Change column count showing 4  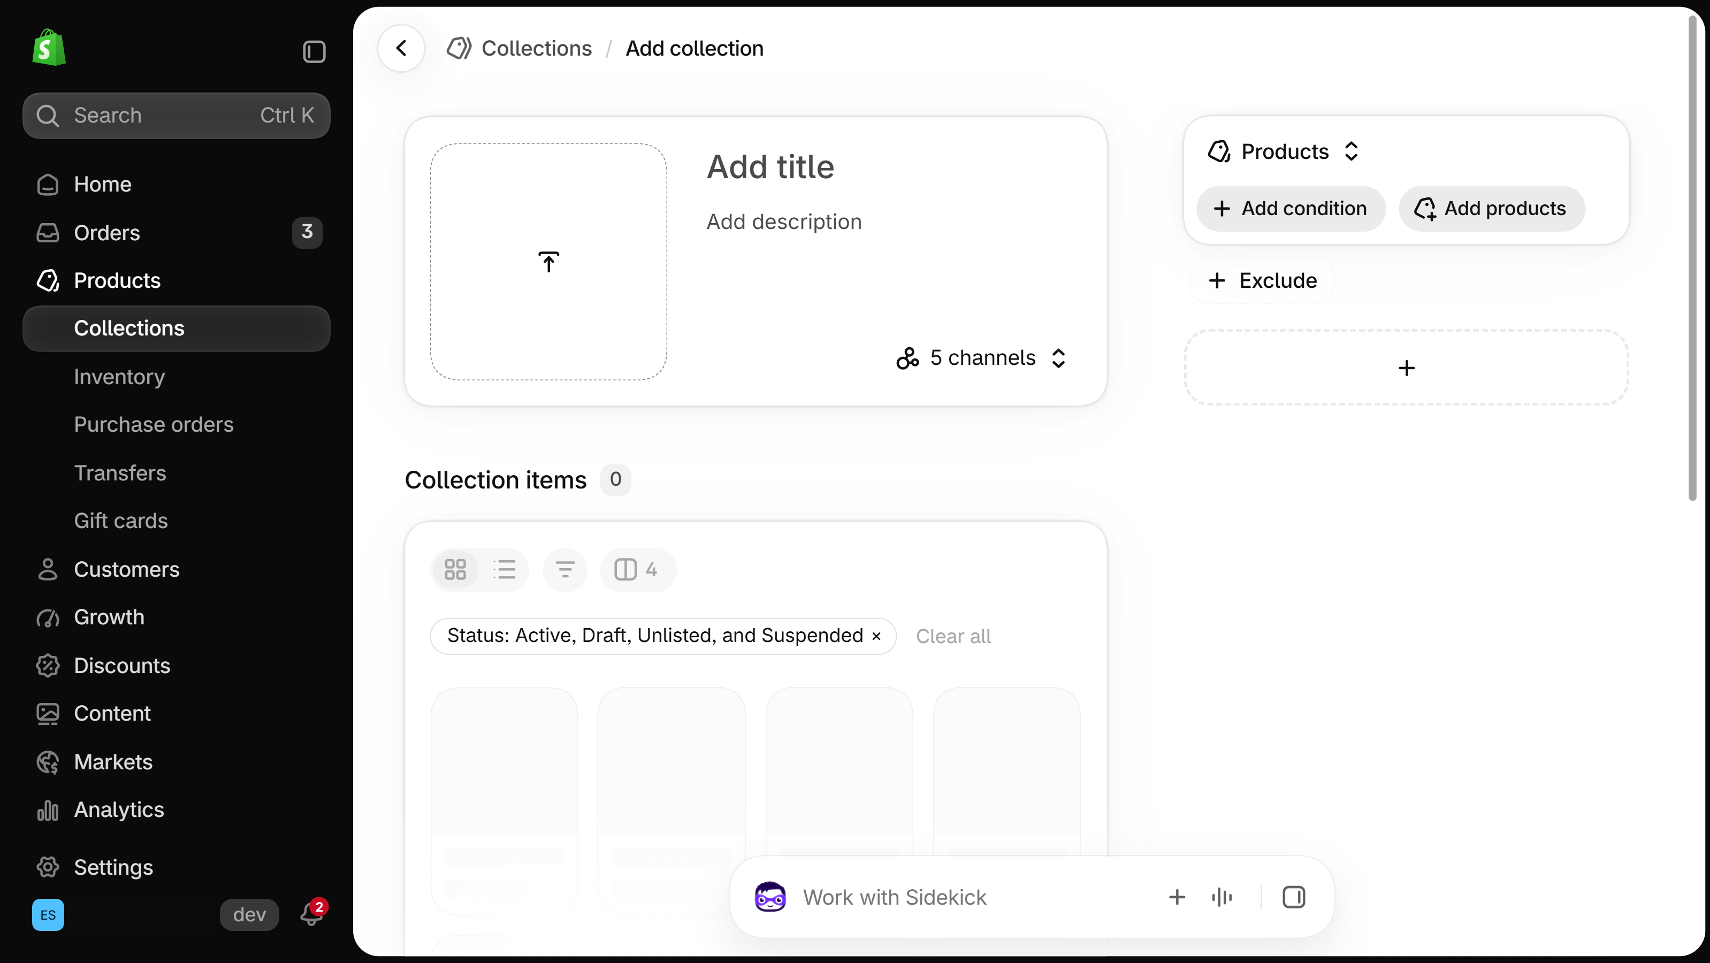(x=638, y=569)
